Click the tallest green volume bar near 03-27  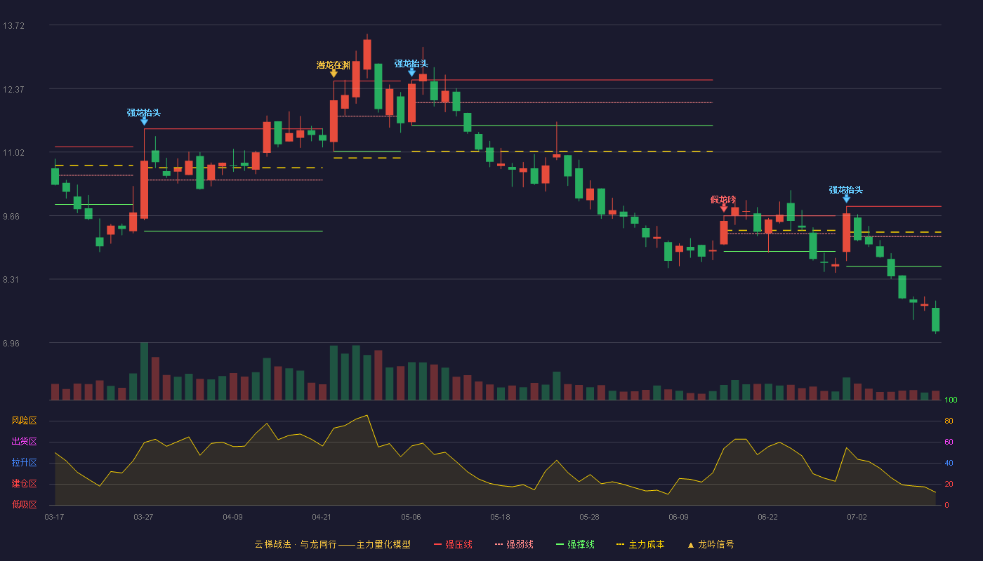tap(144, 371)
